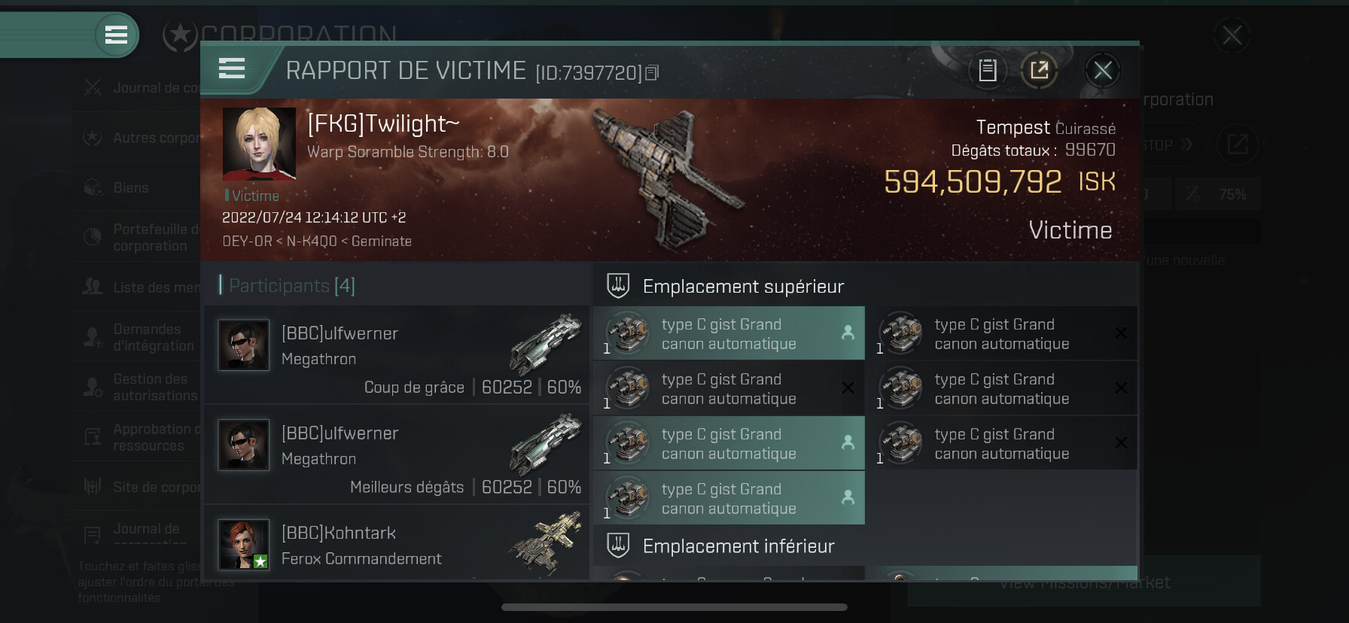Viewport: 1349px width, 623px height.
Task: Open the kill report hamburger menu
Action: pyautogui.click(x=232, y=68)
